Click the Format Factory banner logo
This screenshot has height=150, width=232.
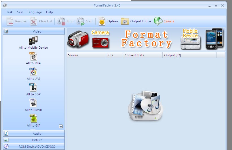146,39
